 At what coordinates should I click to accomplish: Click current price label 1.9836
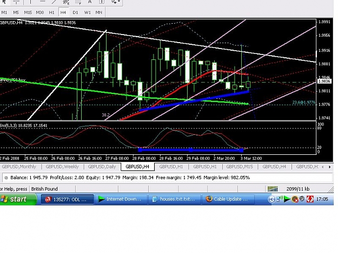tap(324, 81)
